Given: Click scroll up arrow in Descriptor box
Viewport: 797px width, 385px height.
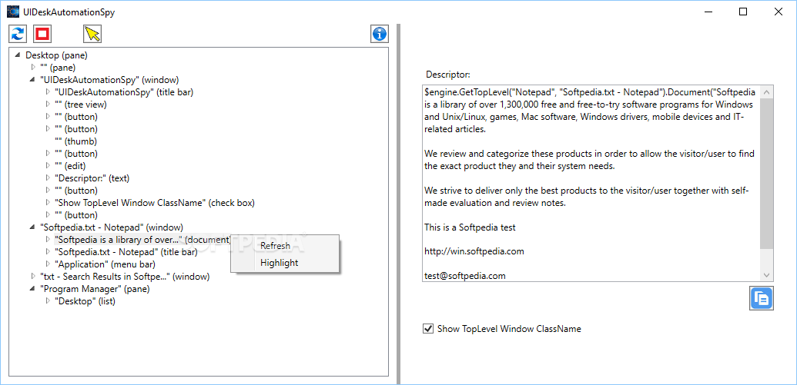Looking at the screenshot, I should pos(766,92).
